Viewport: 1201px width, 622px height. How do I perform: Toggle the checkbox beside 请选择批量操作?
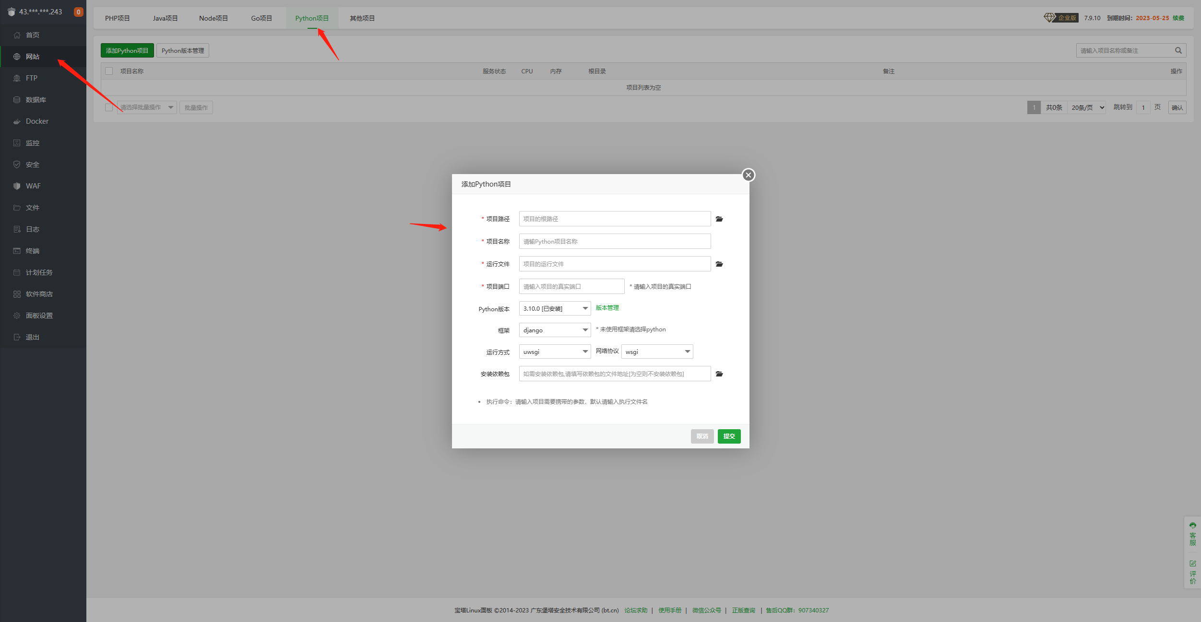(x=109, y=107)
